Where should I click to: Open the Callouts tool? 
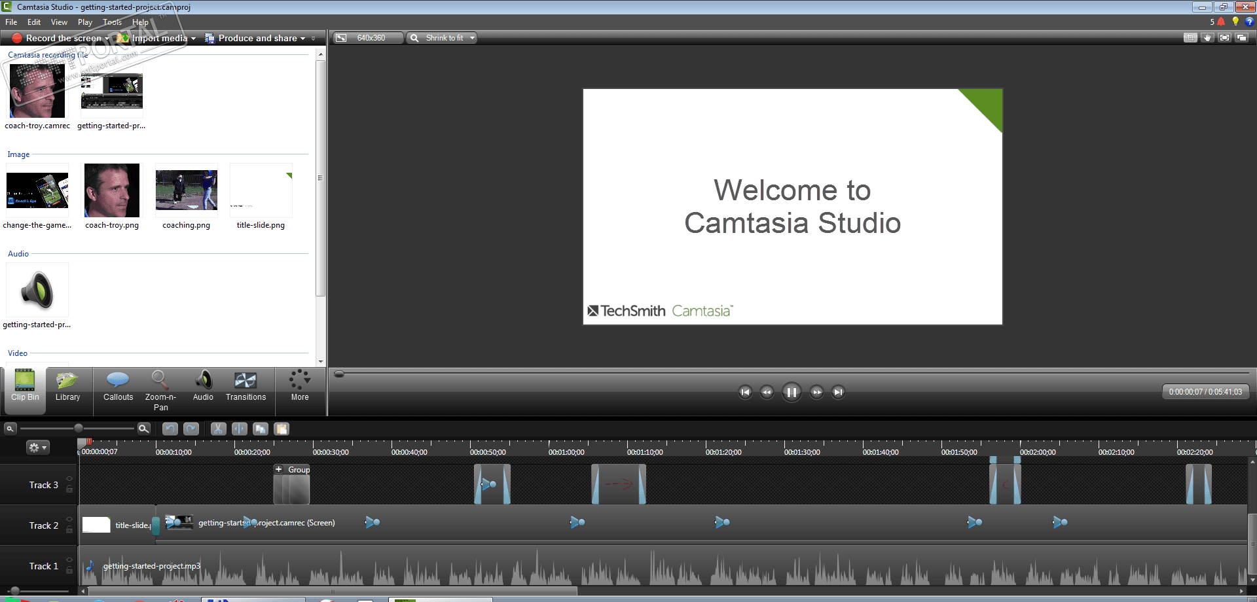pyautogui.click(x=118, y=386)
